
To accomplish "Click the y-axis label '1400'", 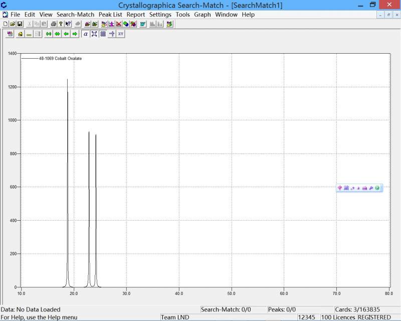I will (x=12, y=53).
